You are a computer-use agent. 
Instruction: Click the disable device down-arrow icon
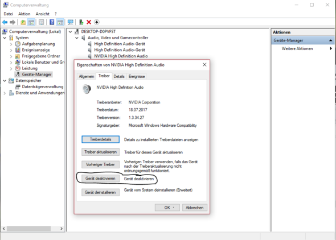point(96,22)
